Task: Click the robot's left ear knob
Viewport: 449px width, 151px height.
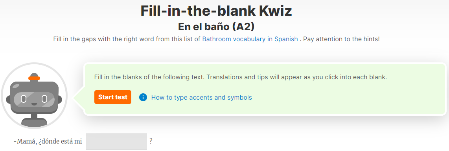Action: (8, 100)
